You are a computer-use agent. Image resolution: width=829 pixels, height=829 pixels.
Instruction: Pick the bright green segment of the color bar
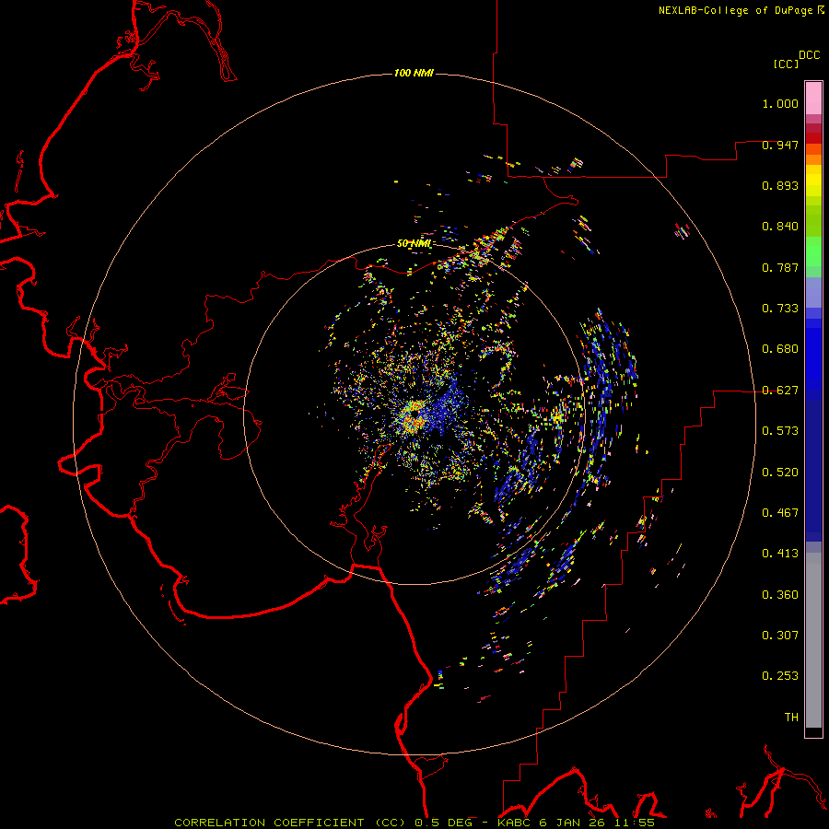pos(813,251)
